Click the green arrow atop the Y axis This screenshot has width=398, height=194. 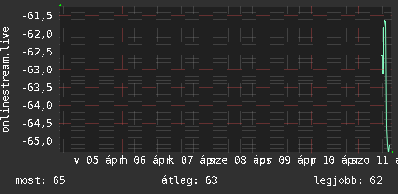click(60, 5)
